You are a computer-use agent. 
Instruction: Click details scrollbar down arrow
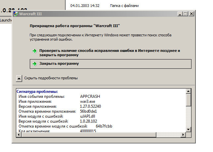pyautogui.click(x=188, y=130)
